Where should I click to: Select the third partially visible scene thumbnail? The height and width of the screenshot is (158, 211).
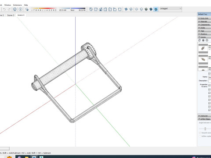point(203,68)
